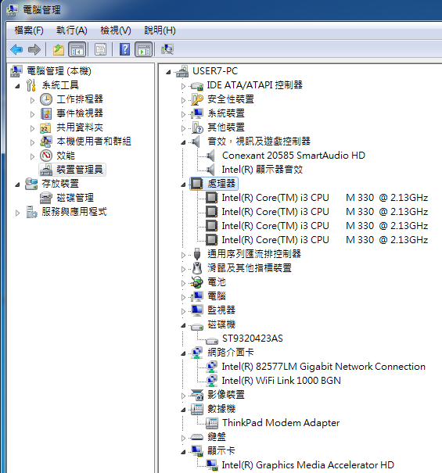Select the 磁碟機 category label

point(221,324)
